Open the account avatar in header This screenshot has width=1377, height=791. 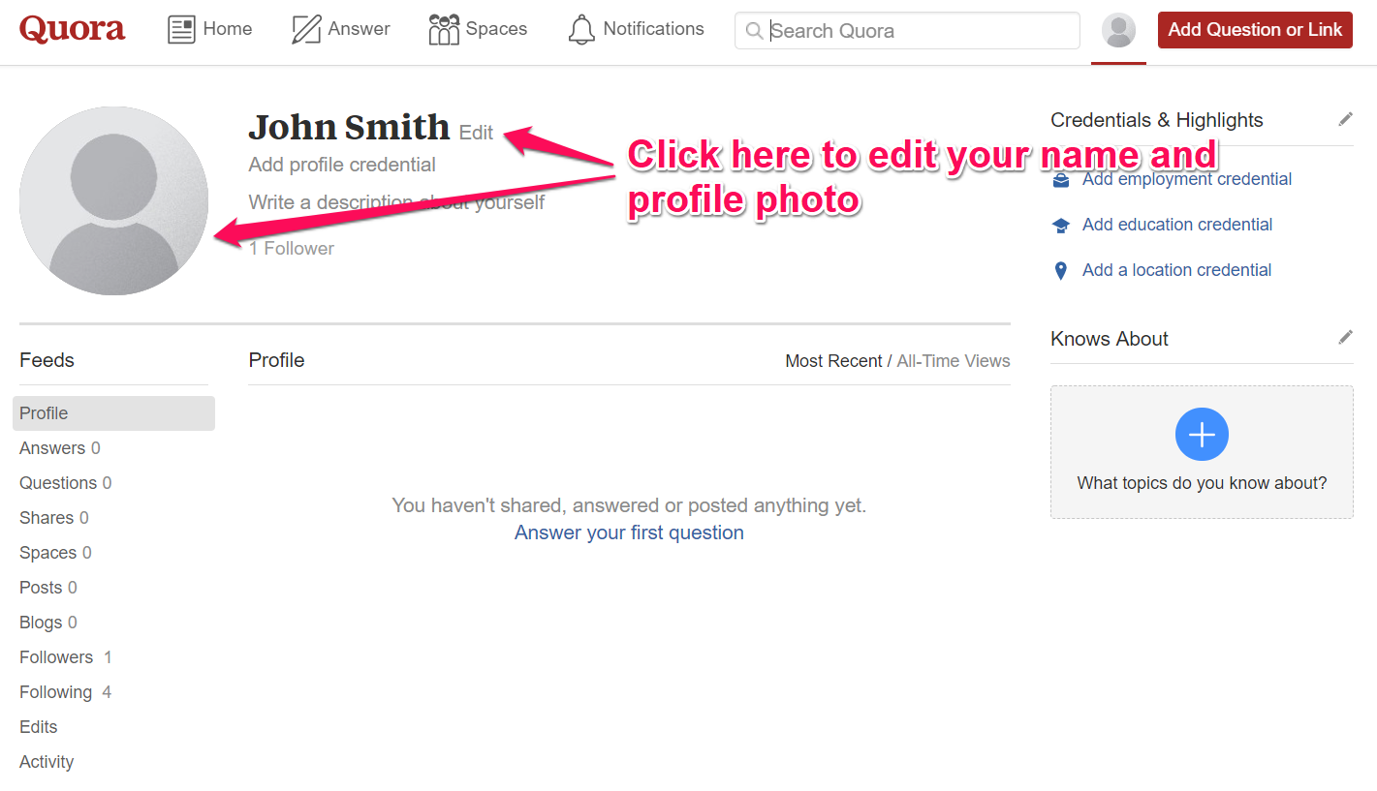tap(1118, 30)
